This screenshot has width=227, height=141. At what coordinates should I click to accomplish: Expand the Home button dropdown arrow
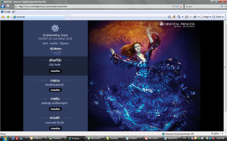[x=183, y=17]
